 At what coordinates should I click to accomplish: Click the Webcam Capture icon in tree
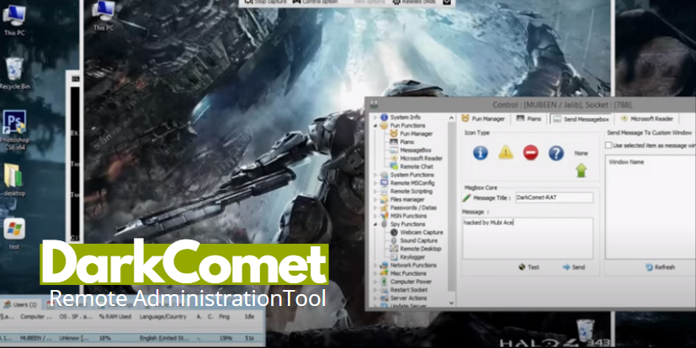coord(394,232)
